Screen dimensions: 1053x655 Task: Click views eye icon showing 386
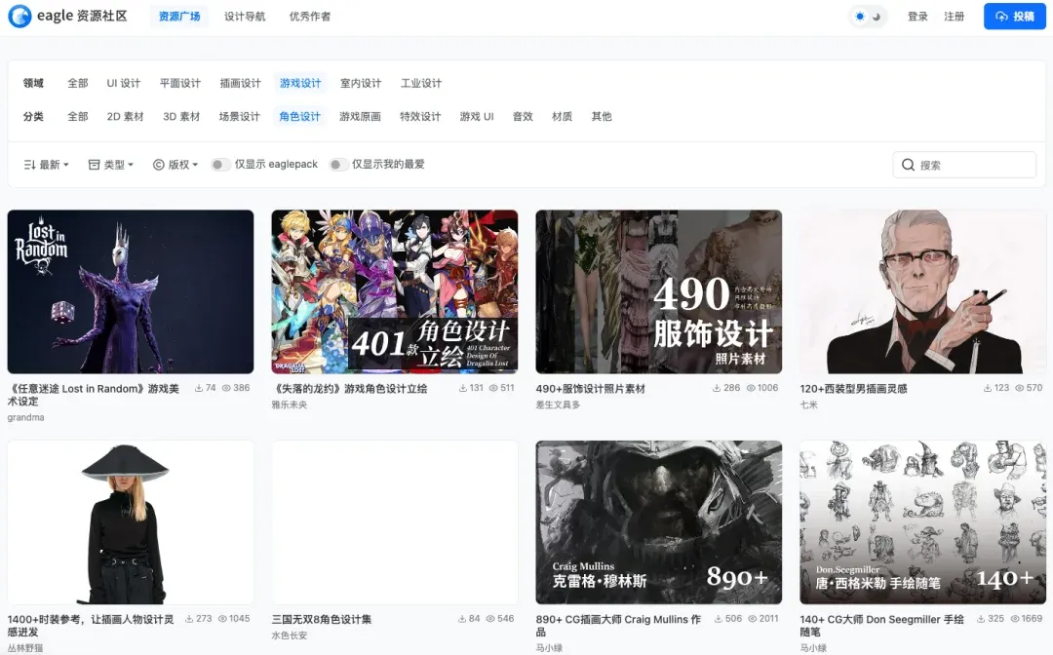(226, 388)
